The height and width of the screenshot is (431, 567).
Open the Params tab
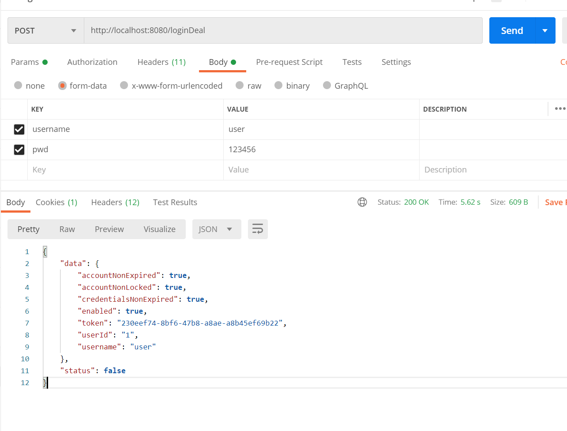29,62
